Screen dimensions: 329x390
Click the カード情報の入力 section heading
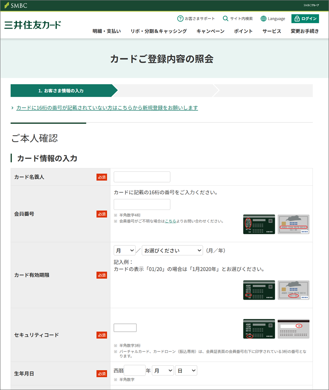47,159
